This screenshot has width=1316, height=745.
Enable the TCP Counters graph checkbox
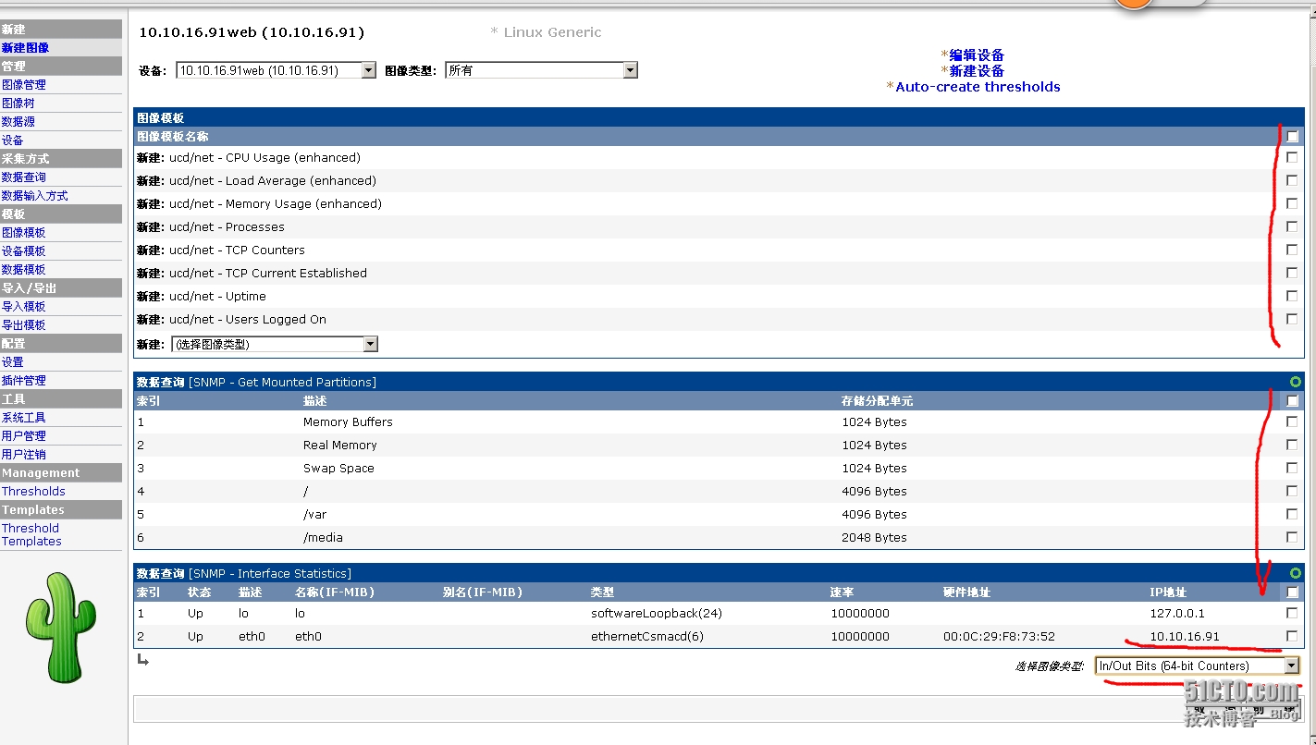(1292, 250)
